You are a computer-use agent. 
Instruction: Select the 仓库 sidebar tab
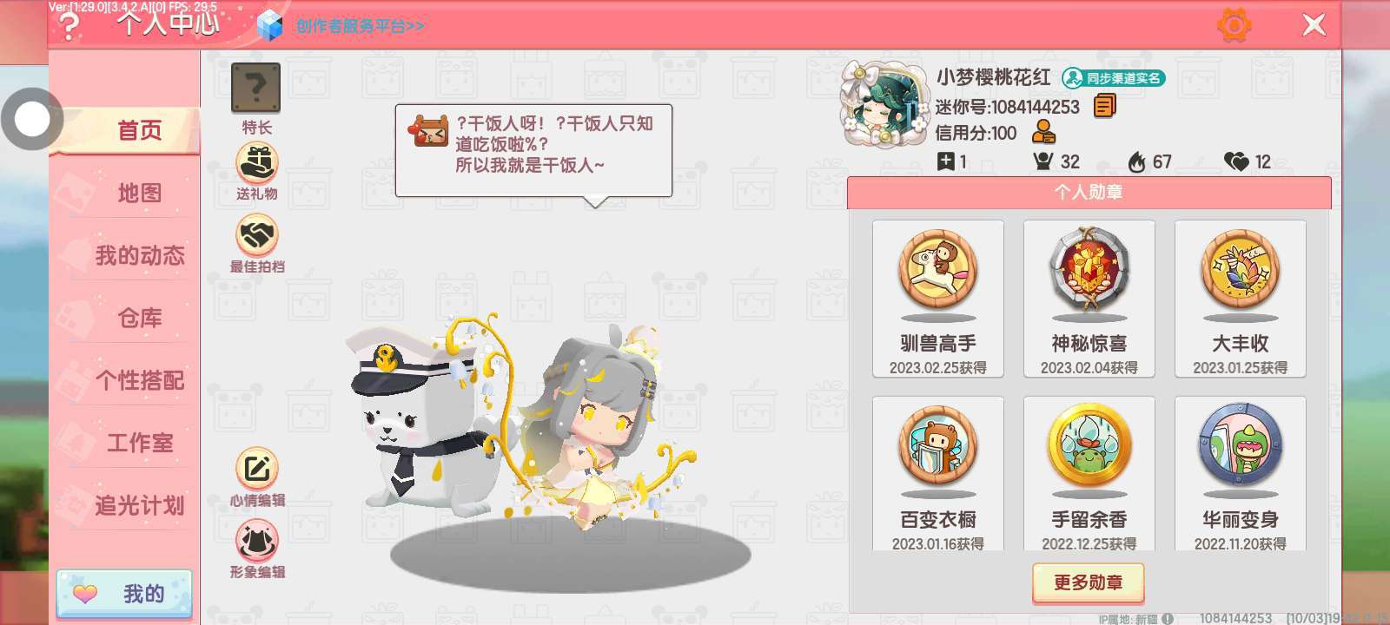139,318
